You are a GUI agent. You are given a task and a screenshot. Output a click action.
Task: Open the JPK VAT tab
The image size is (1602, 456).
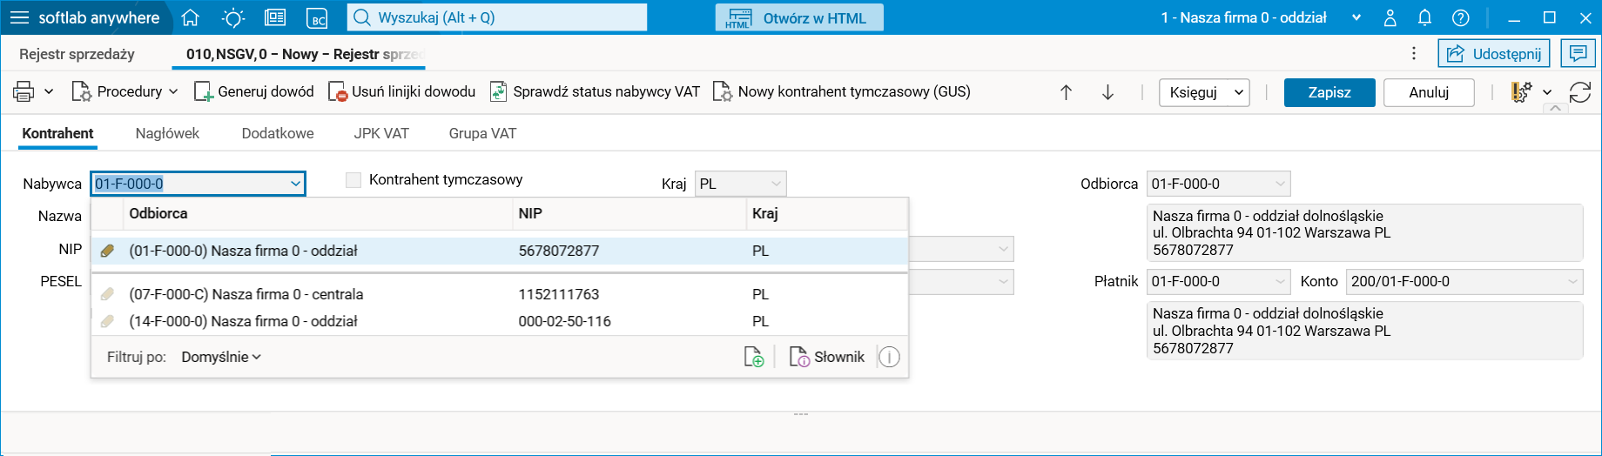click(x=381, y=133)
